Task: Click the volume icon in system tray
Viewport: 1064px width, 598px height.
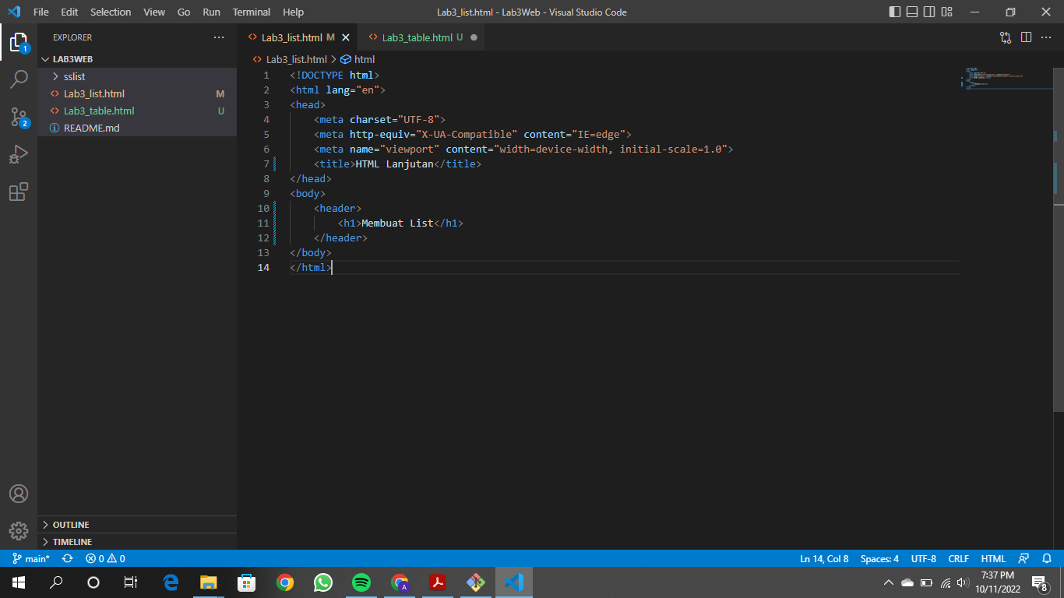Action: tap(963, 582)
